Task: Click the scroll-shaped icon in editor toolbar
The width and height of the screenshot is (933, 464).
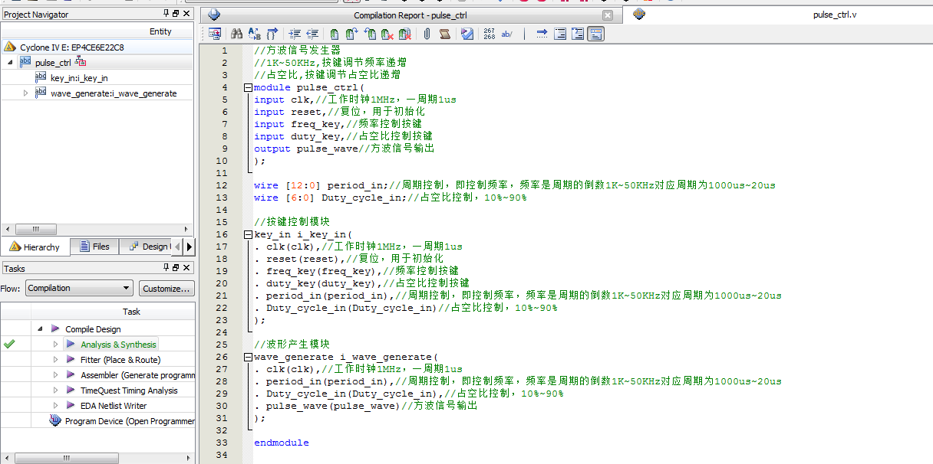Action: tap(444, 34)
